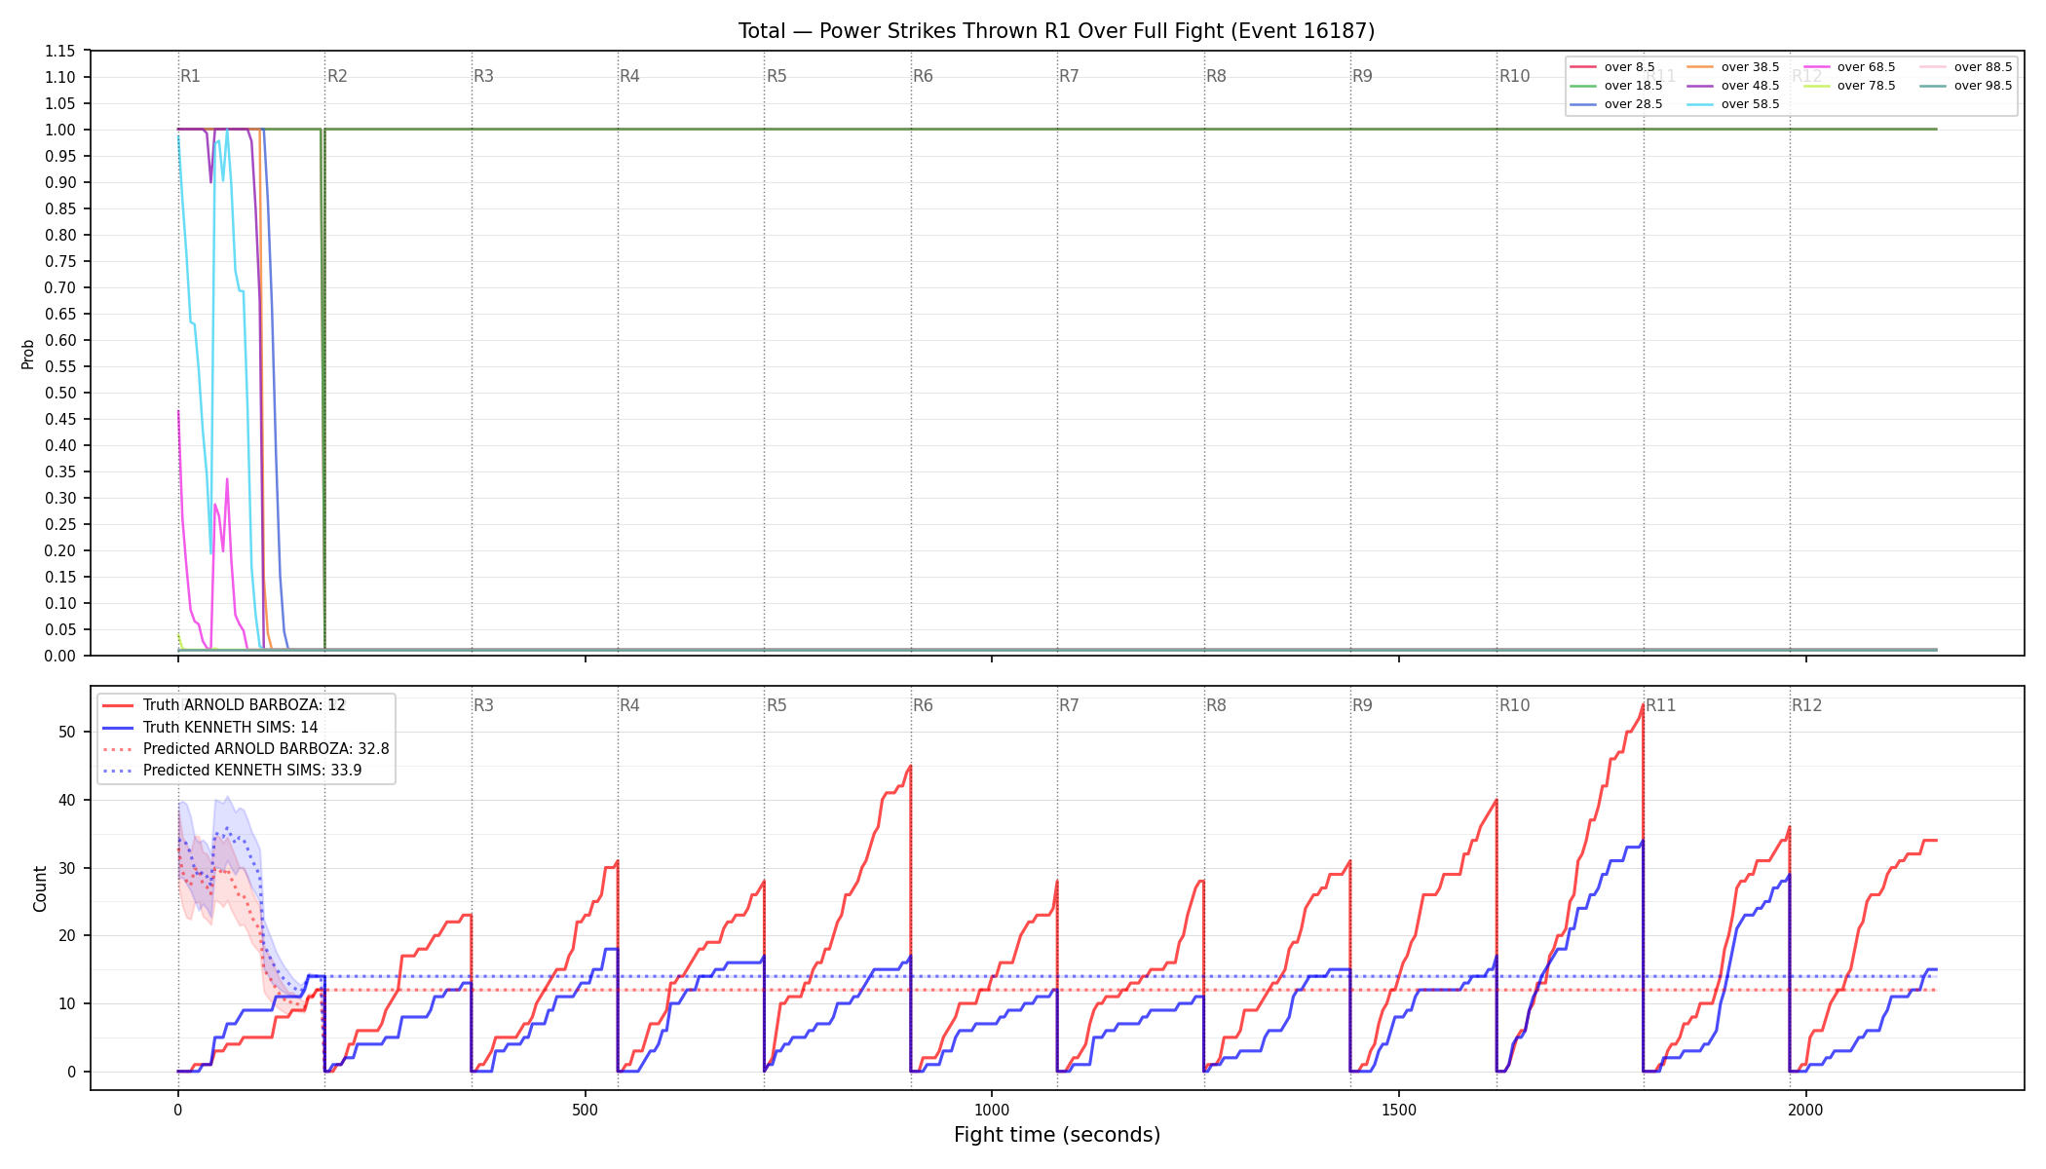Click the chart title mentioning Event 16187
This screenshot has width=2046, height=1169.
[1056, 31]
